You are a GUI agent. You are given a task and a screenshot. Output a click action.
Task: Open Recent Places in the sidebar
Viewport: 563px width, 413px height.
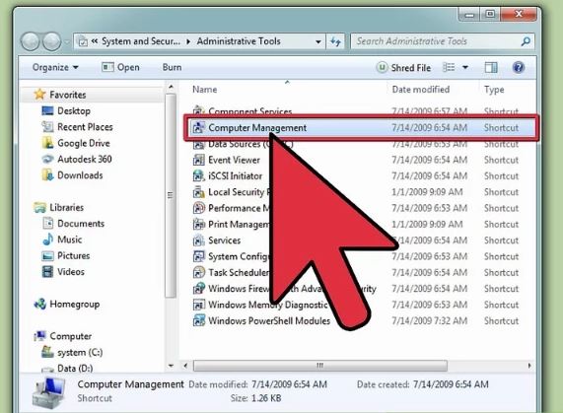pos(85,127)
